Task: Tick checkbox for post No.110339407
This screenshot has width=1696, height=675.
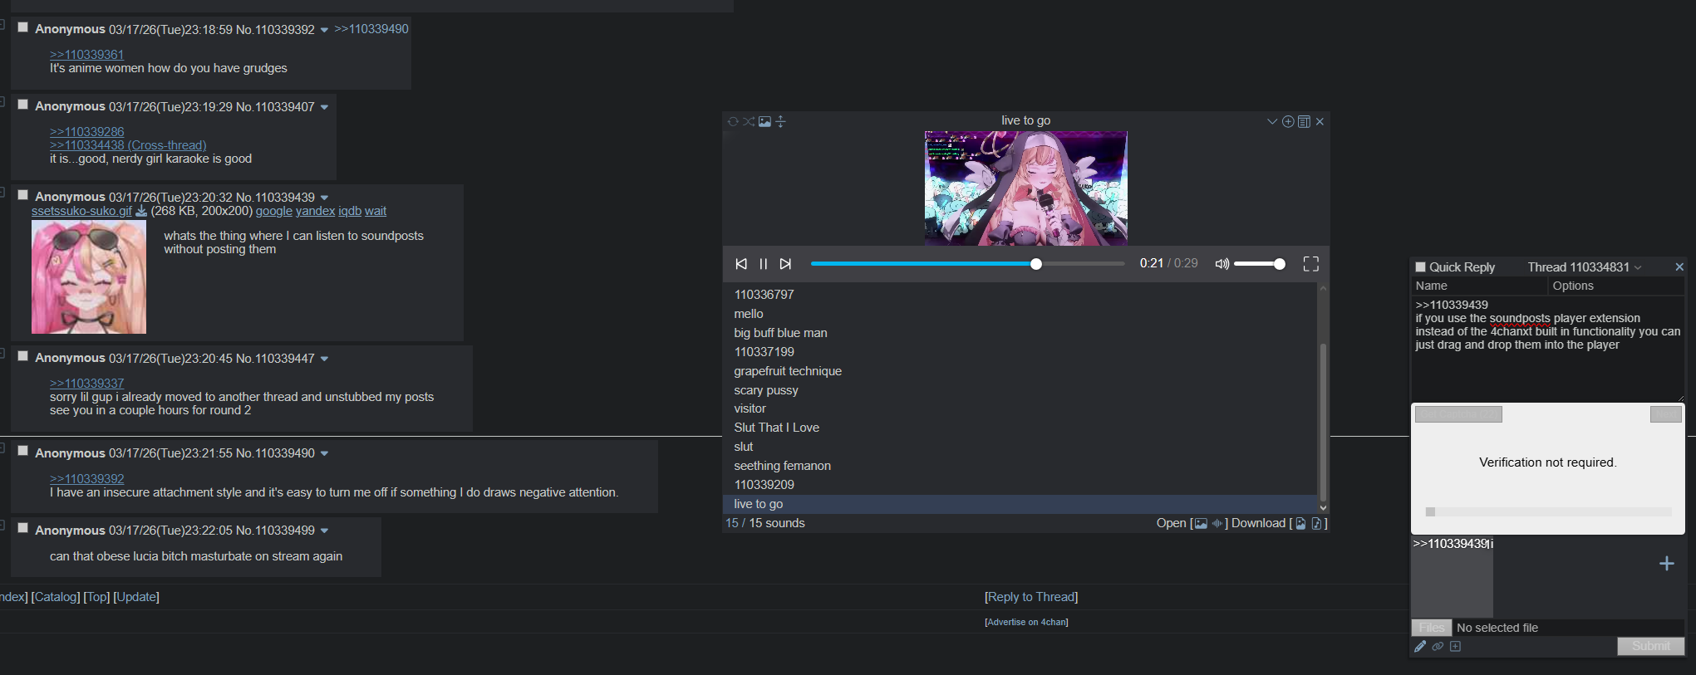Action: [23, 105]
